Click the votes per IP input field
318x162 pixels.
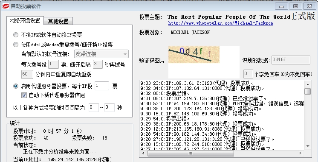102,86
